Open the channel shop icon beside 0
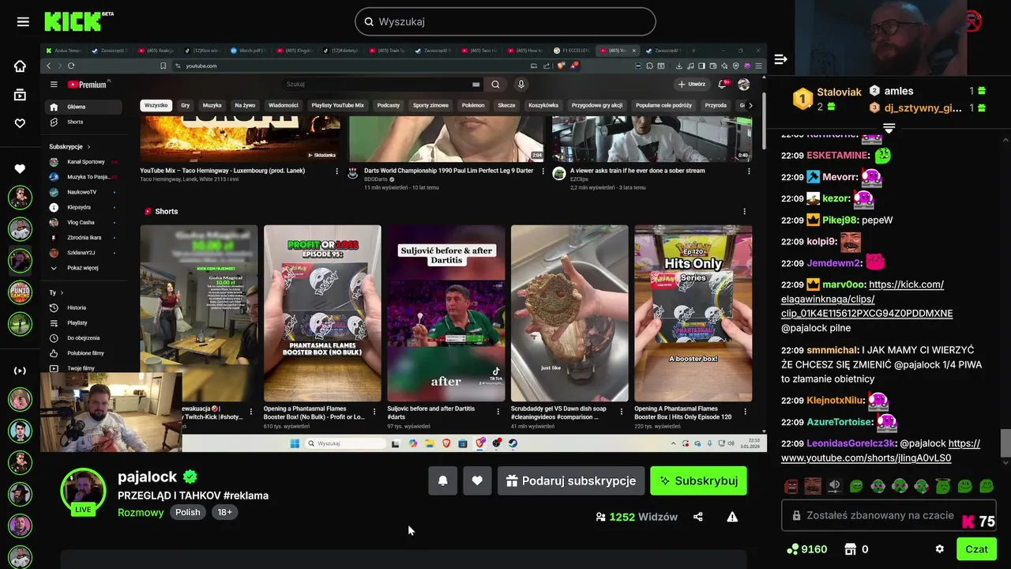This screenshot has width=1011, height=569. tap(851, 549)
